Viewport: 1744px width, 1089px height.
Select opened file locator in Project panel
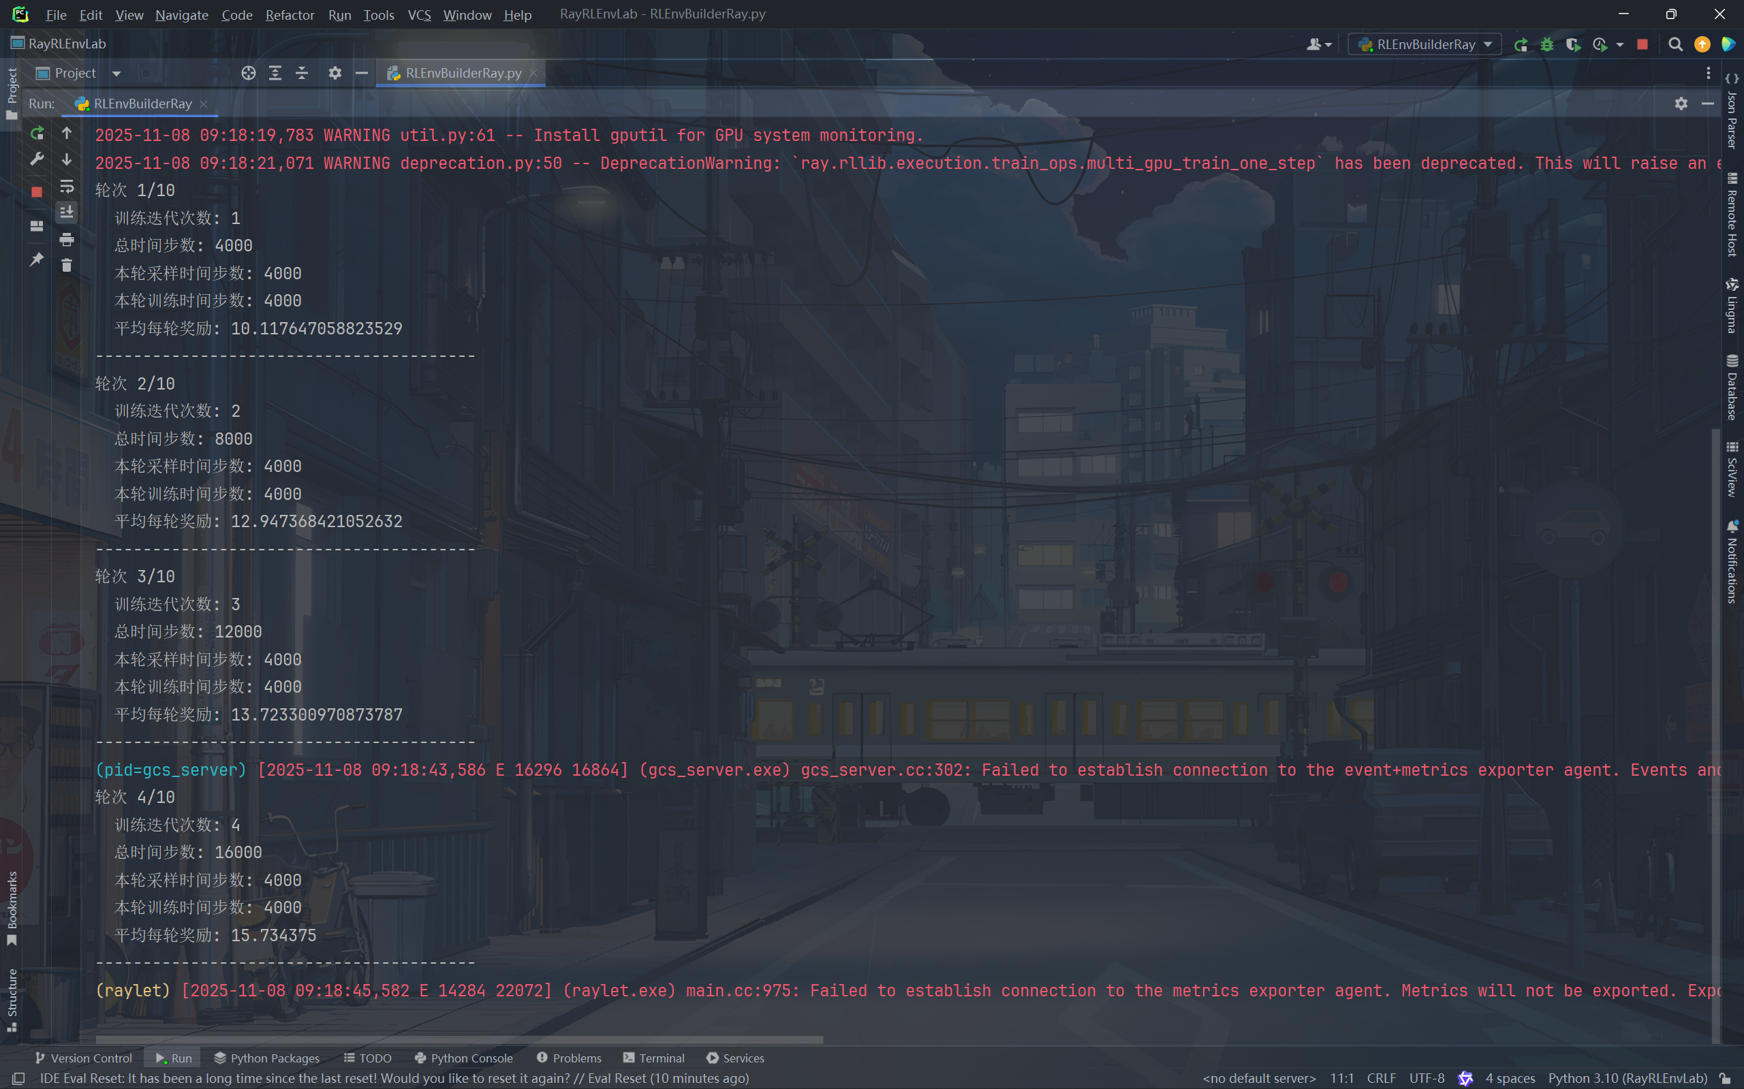249,73
